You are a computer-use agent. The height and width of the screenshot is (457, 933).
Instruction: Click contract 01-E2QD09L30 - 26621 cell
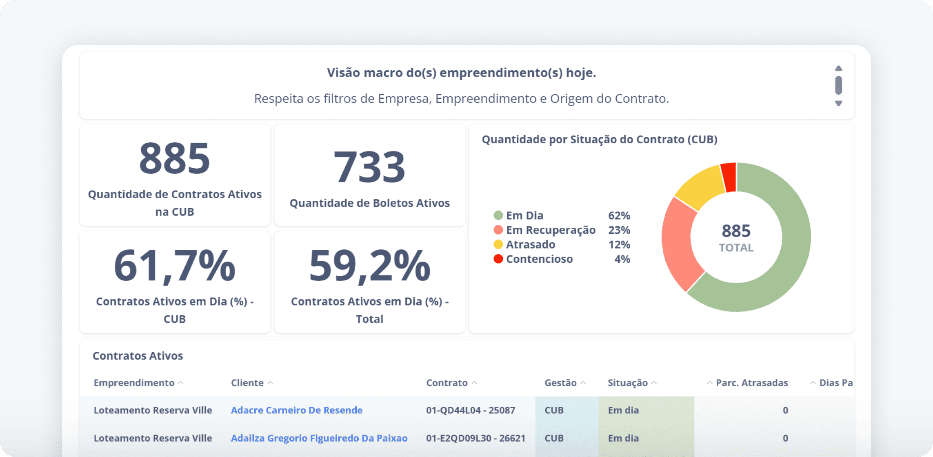[475, 438]
